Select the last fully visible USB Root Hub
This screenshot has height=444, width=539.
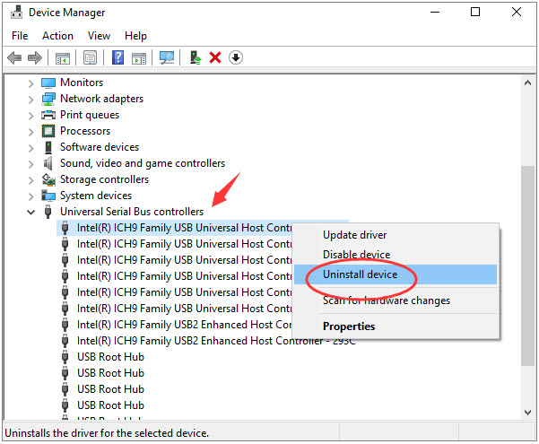(x=110, y=405)
